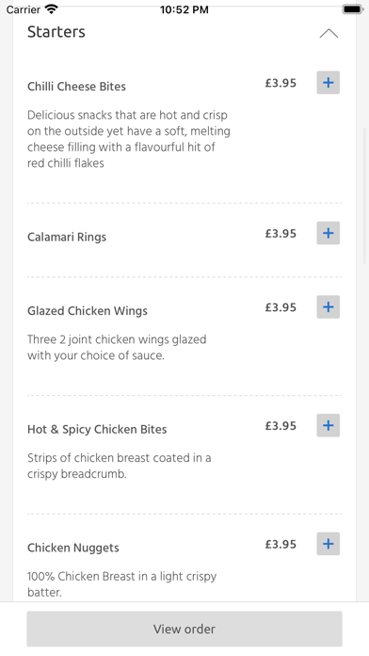The image size is (369, 656).
Task: Add Chicken Nuggets using plus icon
Action: coord(328,544)
